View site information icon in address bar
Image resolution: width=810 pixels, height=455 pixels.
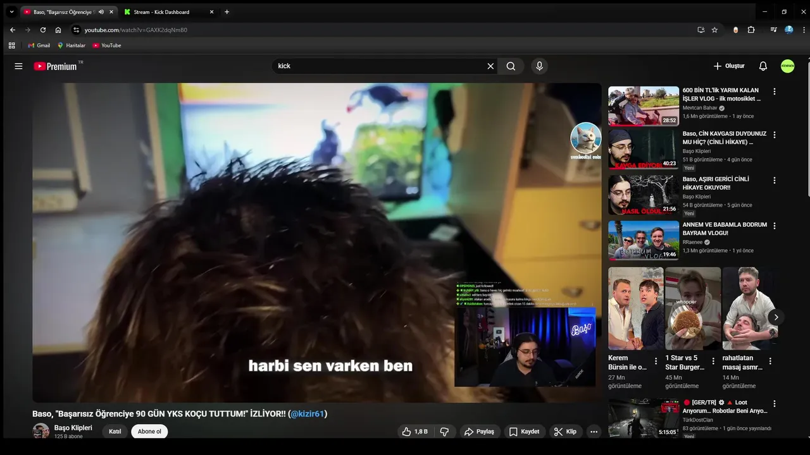(x=77, y=30)
